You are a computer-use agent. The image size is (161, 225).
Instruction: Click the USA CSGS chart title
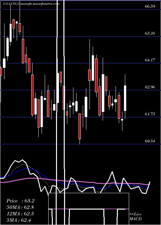click(31, 4)
